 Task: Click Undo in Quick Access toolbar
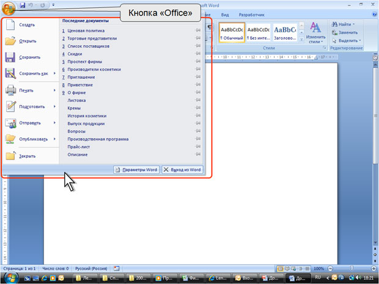(x=31, y=5)
